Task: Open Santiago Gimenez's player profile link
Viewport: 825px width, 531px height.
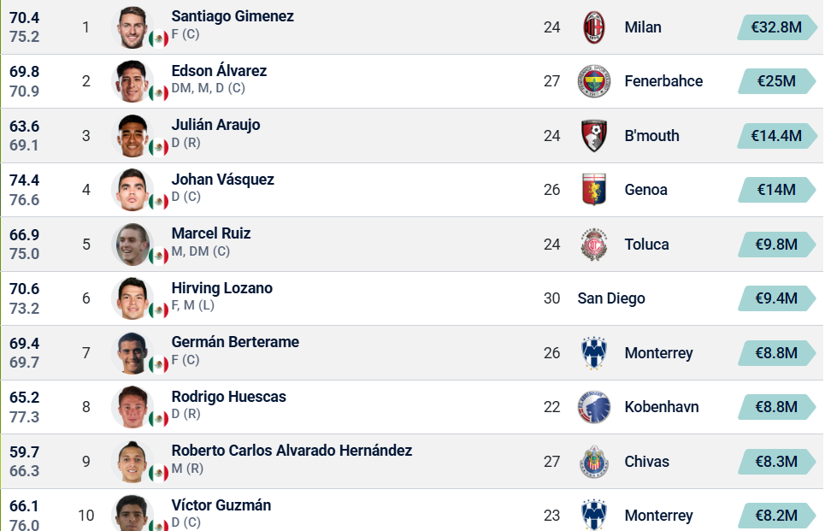Action: point(233,16)
